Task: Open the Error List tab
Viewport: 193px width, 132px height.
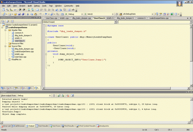Action: pos(6,126)
